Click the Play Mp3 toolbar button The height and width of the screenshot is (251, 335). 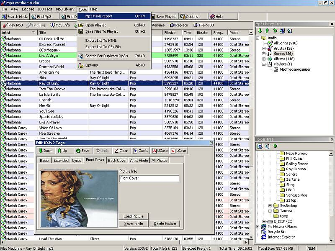[x=13, y=25]
